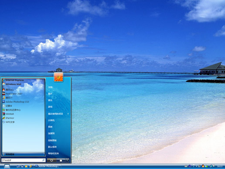225x169 pixels.
Task: Click the power button in the Start menu
Action: click(x=51, y=160)
